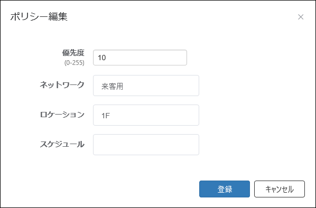Close the ポリシー編集 dialog with the X

301,17
